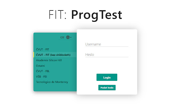
Task: Select Akademie Silicon Hill
Action: tap(49, 60)
